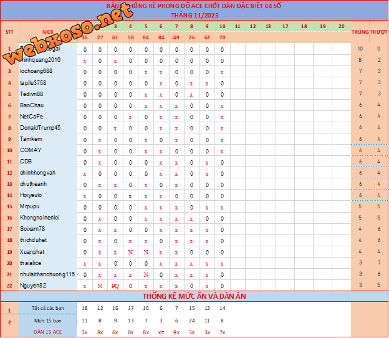Click day 20 column header
This screenshot has height=338, width=389.
pyautogui.click(x=342, y=26)
